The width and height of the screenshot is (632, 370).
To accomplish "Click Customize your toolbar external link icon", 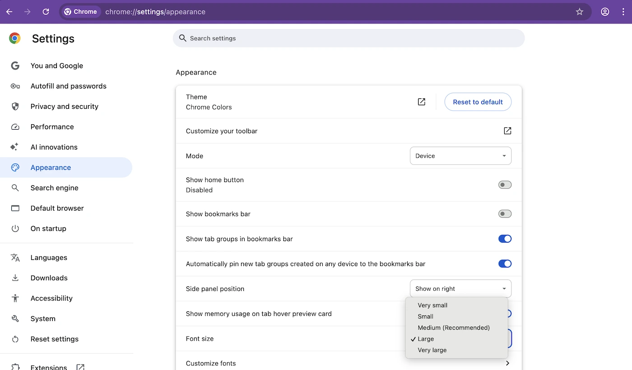I will 507,131.
